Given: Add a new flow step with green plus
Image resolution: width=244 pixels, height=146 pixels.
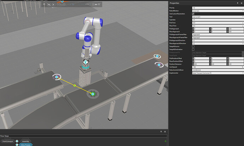Looking at the screenshot, I should coord(165,141).
